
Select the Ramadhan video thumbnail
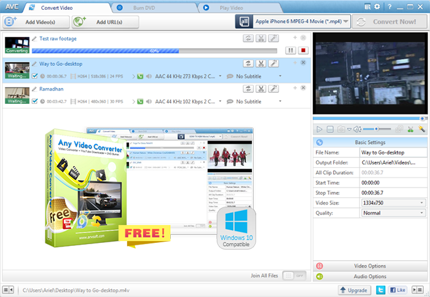(x=17, y=95)
